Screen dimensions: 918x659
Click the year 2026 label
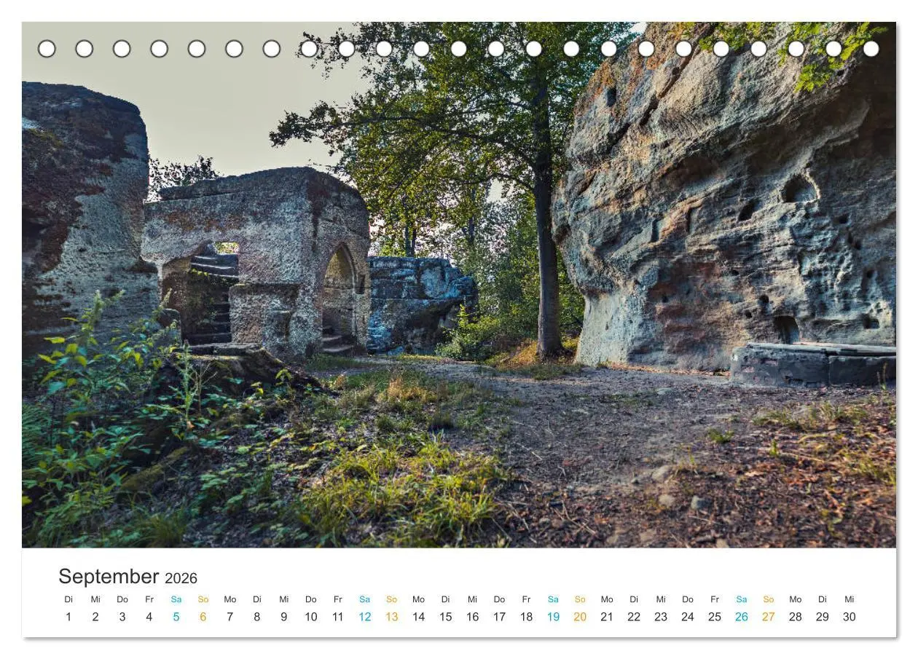pos(181,578)
